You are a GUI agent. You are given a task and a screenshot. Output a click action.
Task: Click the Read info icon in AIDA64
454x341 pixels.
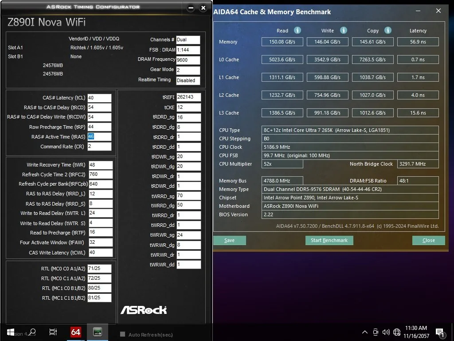(x=297, y=30)
